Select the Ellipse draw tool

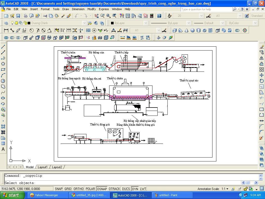[x=3, y=98]
